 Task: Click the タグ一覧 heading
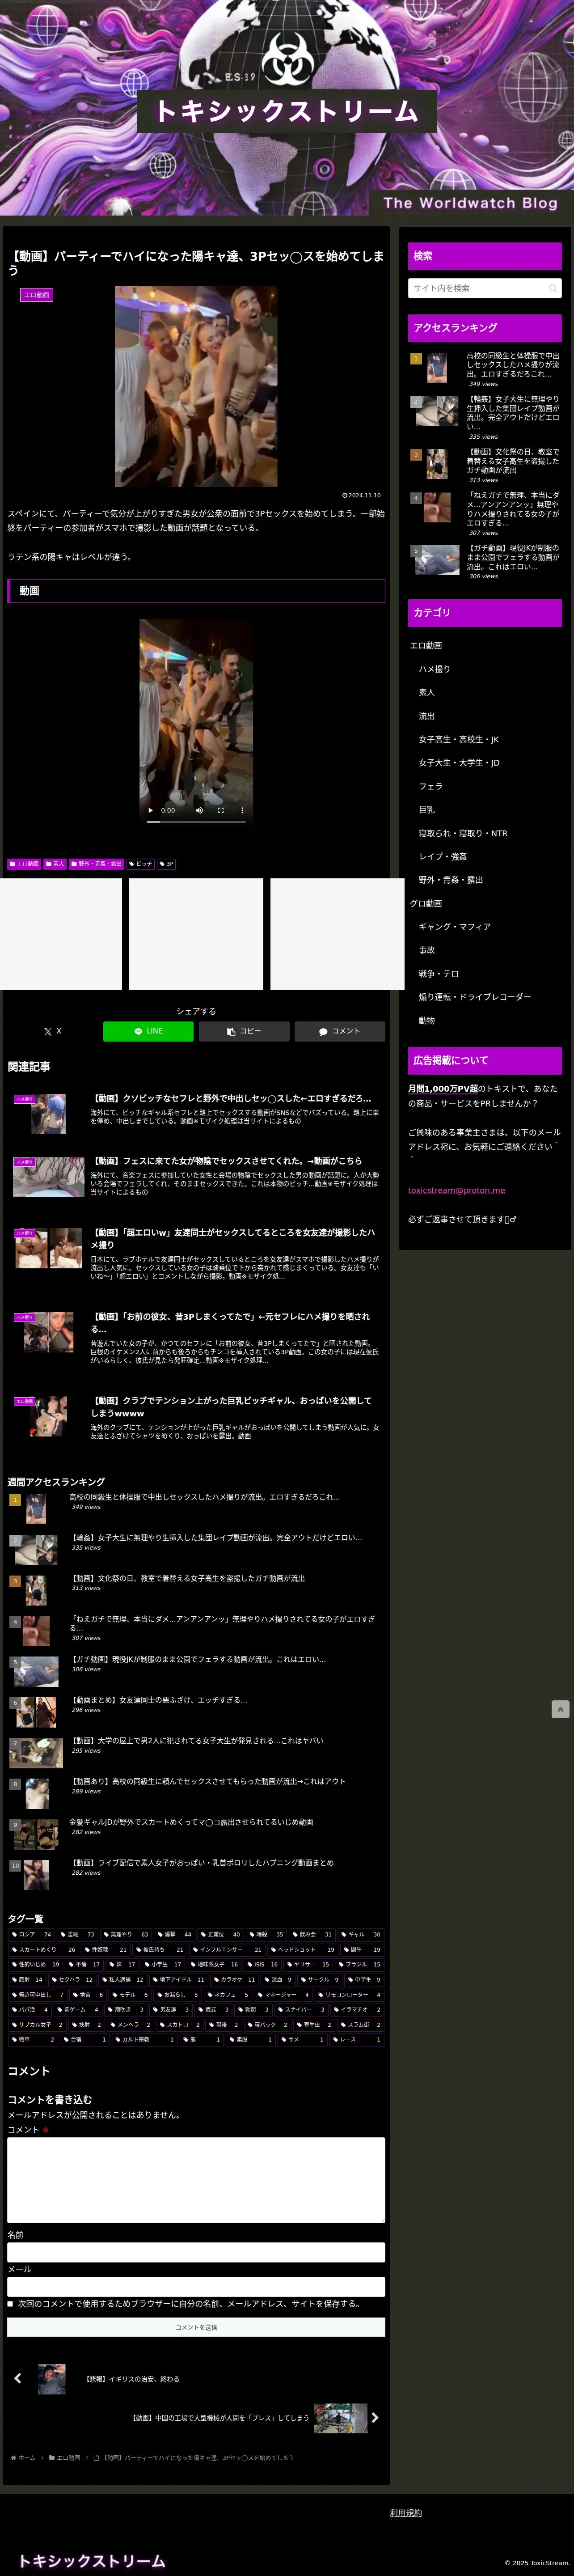(25, 1919)
